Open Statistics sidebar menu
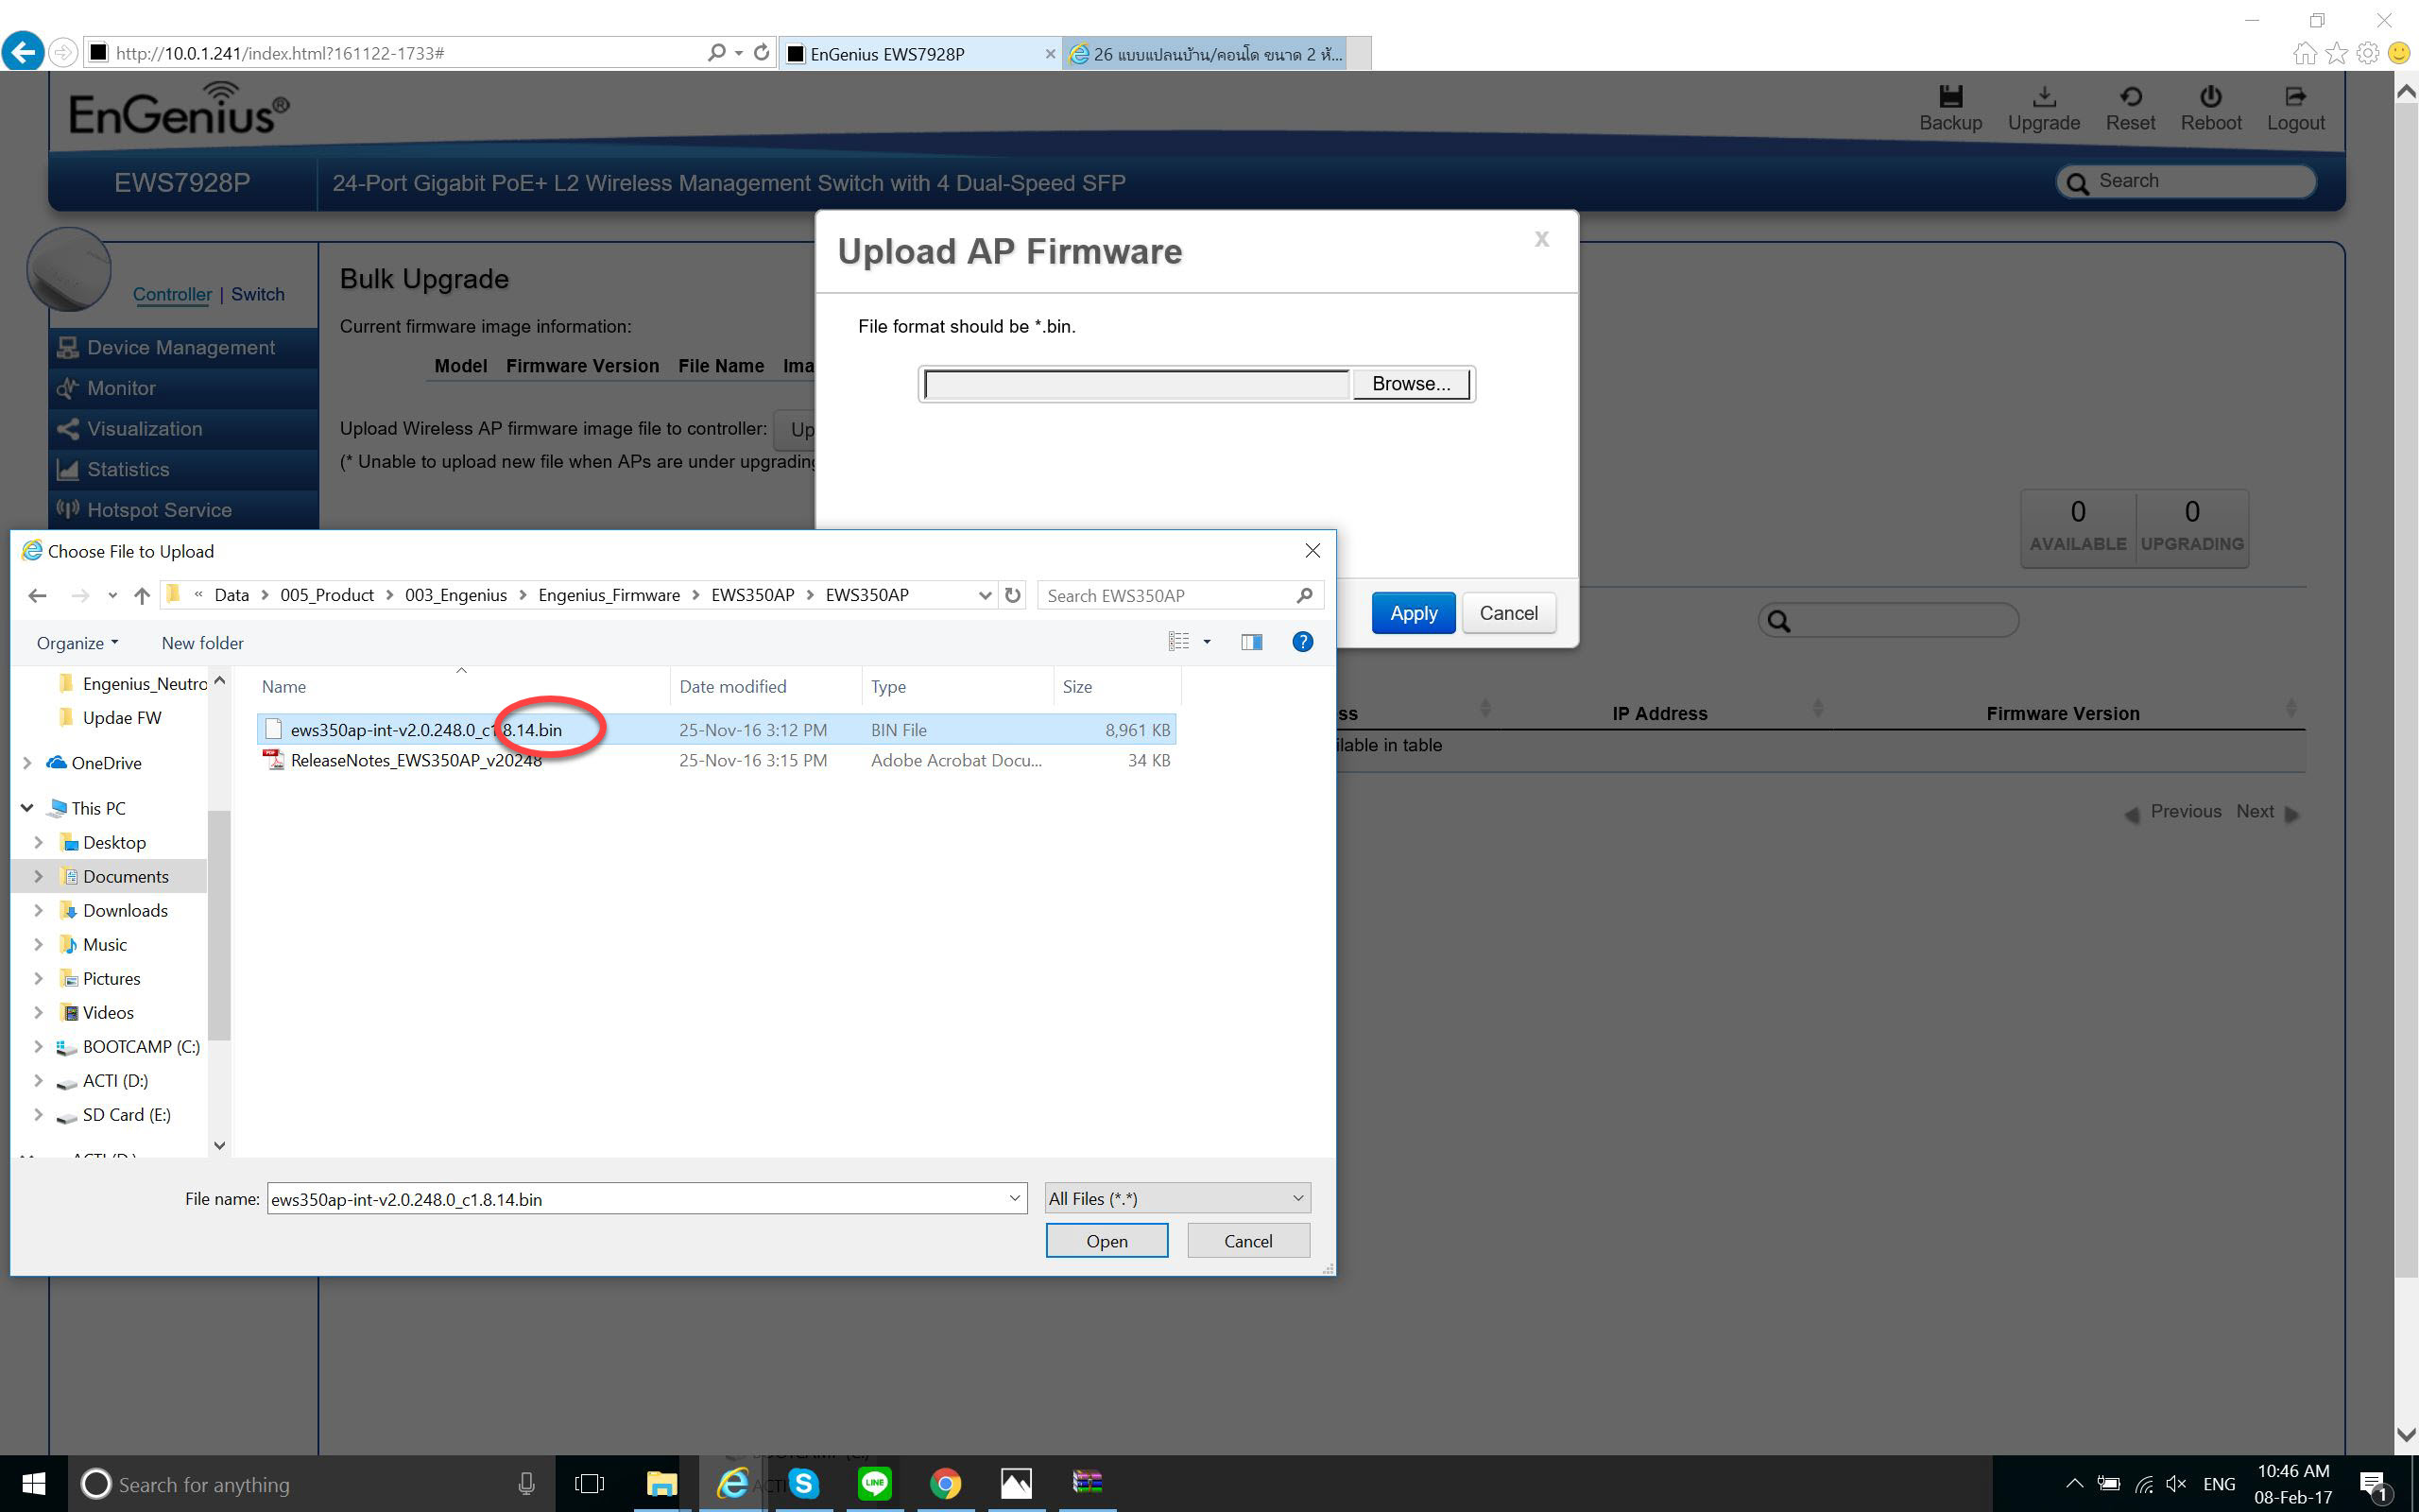The height and width of the screenshot is (1512, 2419). pos(184,470)
